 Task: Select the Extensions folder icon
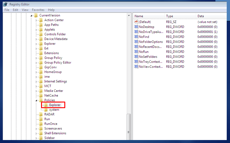tap(41, 53)
